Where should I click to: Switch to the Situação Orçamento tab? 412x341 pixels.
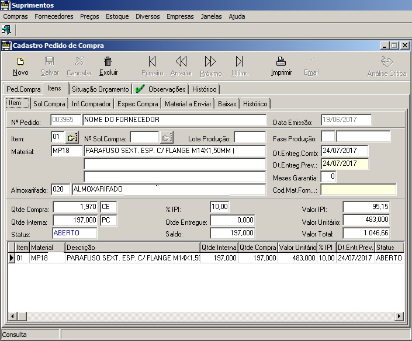[100, 89]
